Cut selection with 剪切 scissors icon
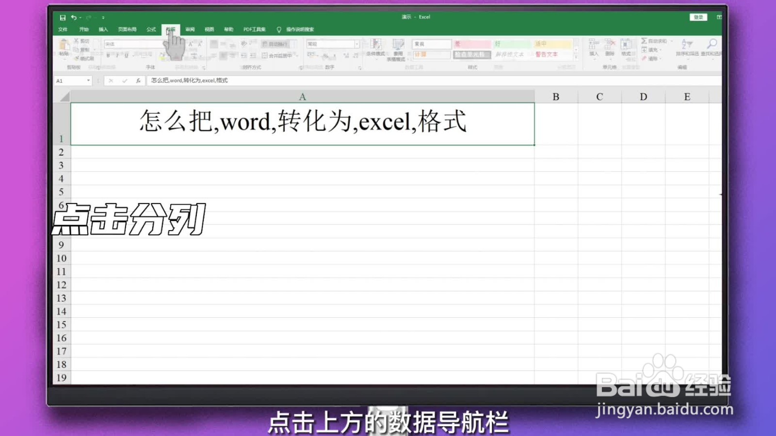This screenshot has width=776, height=436. 81,41
